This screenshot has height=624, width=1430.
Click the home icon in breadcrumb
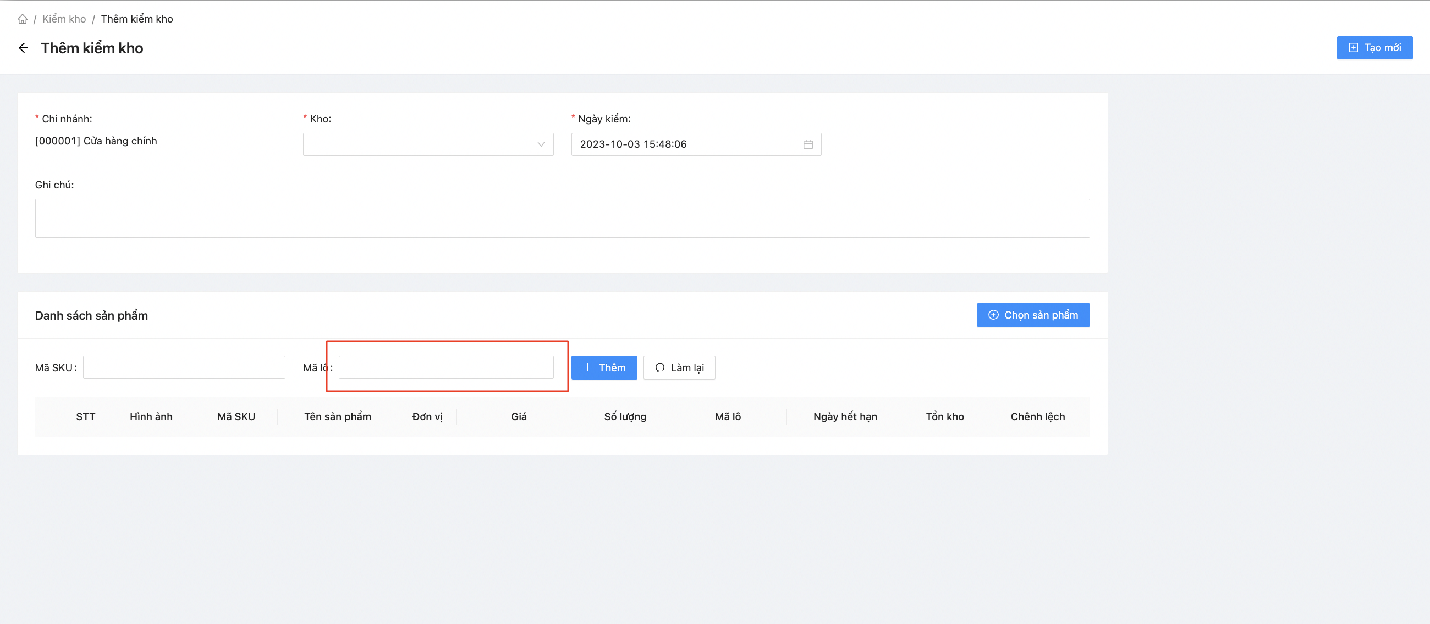(22, 19)
